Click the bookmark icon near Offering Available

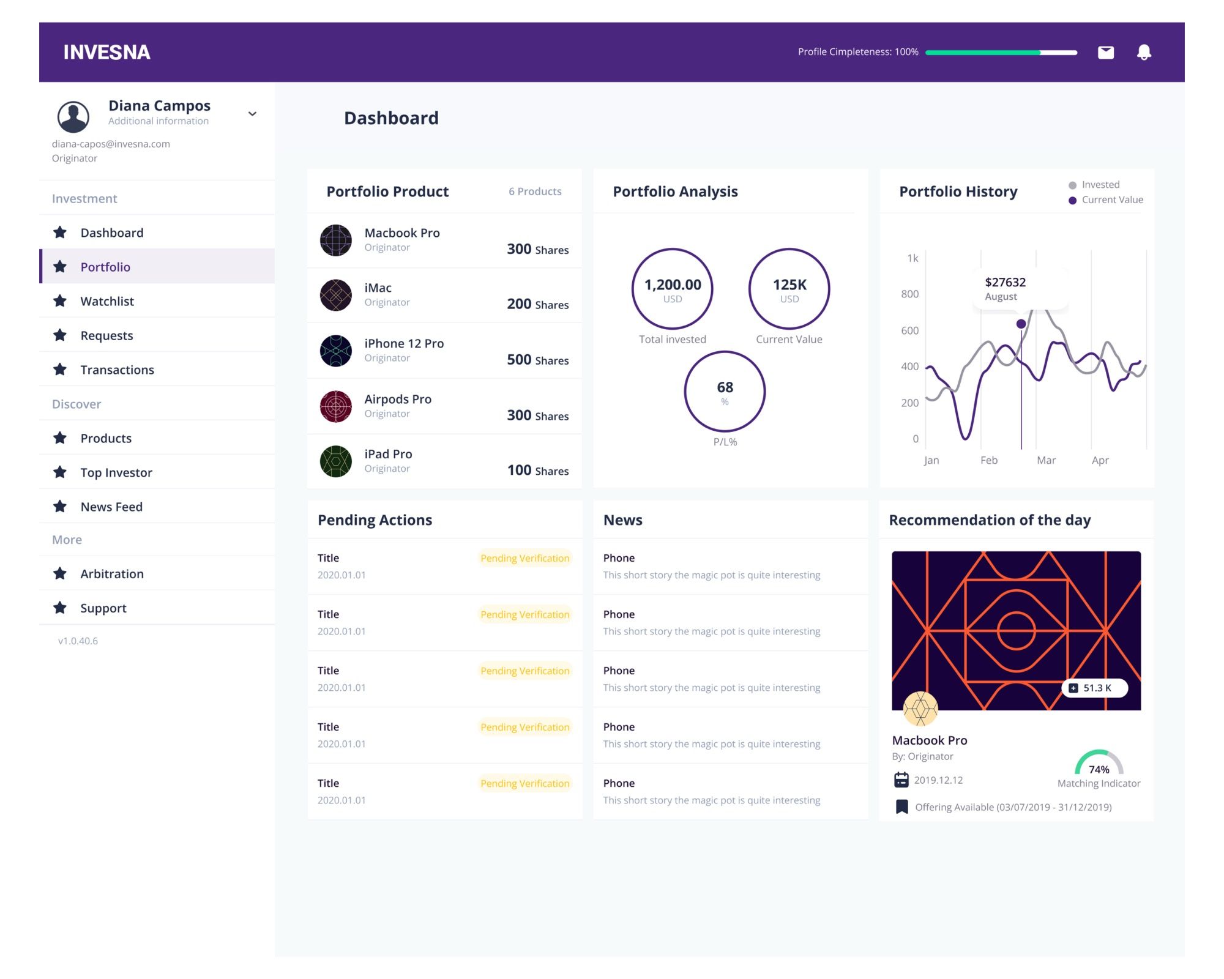(901, 806)
